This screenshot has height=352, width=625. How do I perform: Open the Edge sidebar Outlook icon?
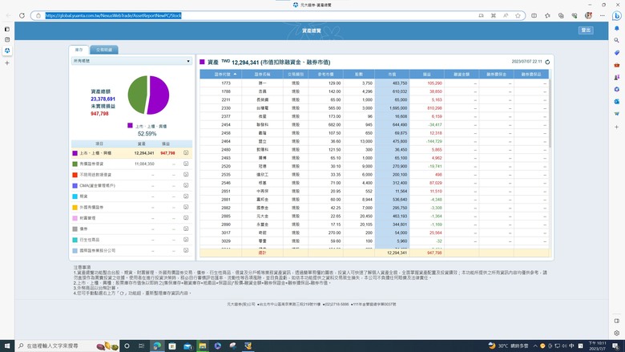click(617, 102)
